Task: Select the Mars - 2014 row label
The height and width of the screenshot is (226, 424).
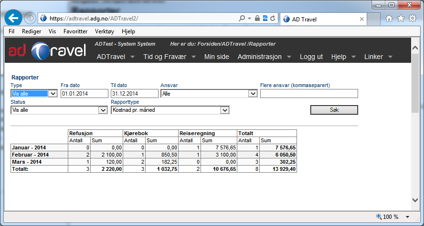Action: tap(27, 162)
